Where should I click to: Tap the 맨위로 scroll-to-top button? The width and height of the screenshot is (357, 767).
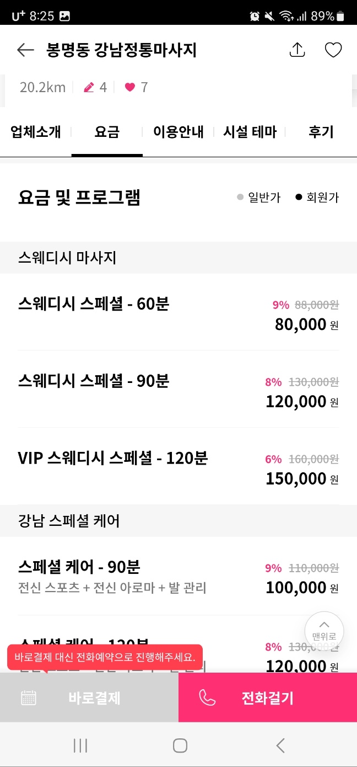pyautogui.click(x=324, y=631)
